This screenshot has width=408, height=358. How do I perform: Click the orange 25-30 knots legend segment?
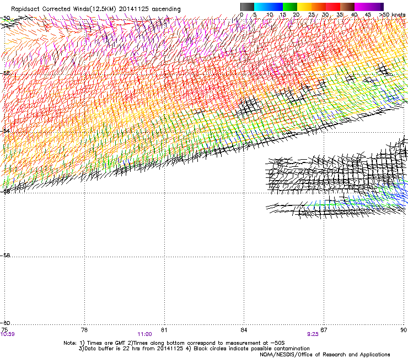319,7
